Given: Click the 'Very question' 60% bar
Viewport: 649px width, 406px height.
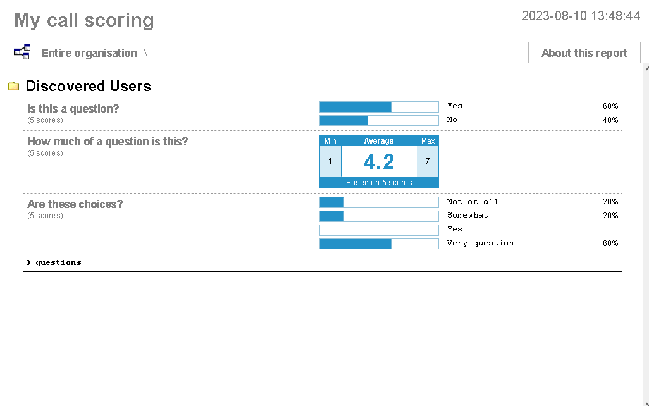Looking at the screenshot, I should click(379, 243).
